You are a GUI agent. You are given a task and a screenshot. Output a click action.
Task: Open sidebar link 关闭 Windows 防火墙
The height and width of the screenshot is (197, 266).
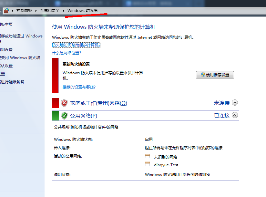[20, 58]
